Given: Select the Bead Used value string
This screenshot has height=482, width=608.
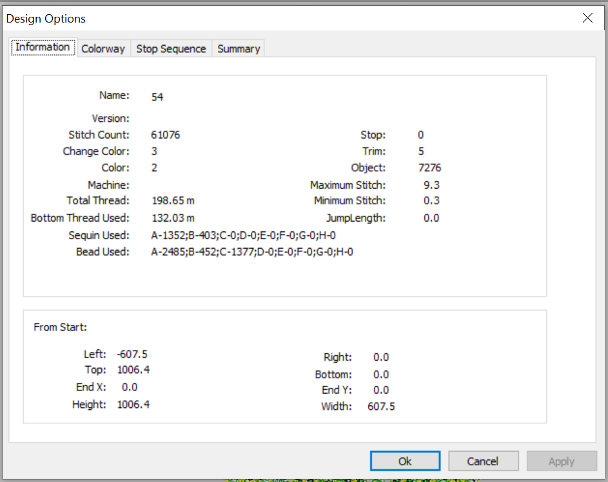Looking at the screenshot, I should [x=252, y=252].
